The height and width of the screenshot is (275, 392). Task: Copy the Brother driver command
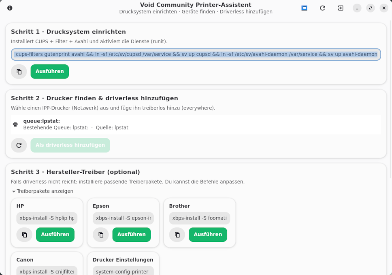tap(177, 235)
